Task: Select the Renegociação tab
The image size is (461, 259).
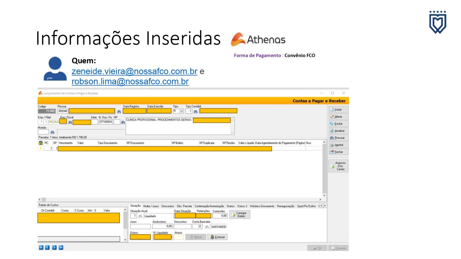Action: tap(285, 206)
